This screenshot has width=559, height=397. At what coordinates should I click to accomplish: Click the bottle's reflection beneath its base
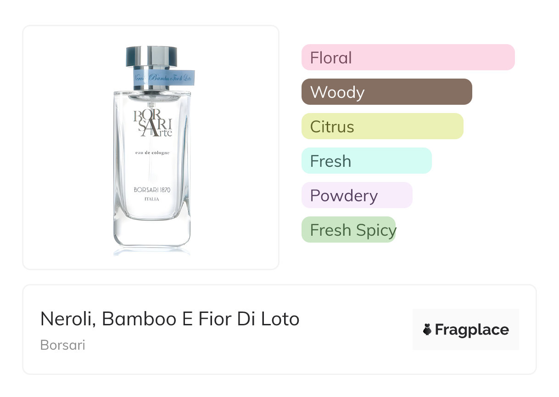coord(152,251)
